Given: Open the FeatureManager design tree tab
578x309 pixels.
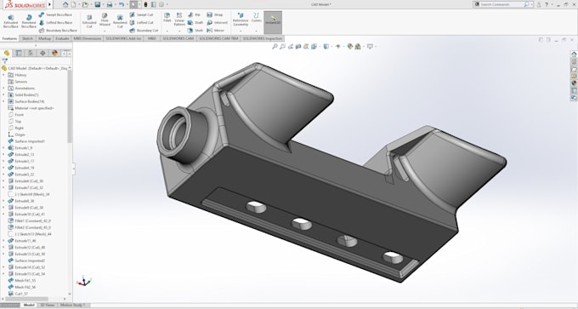Looking at the screenshot, I should click(x=7, y=53).
